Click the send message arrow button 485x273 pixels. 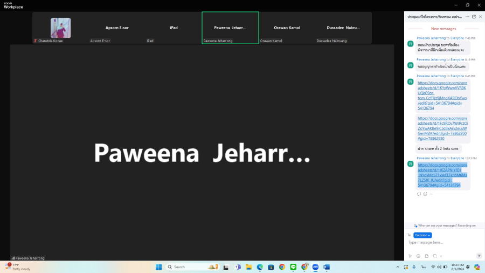[x=479, y=256]
